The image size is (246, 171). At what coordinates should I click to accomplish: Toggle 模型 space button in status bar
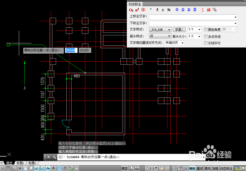pyautogui.click(x=125, y=168)
